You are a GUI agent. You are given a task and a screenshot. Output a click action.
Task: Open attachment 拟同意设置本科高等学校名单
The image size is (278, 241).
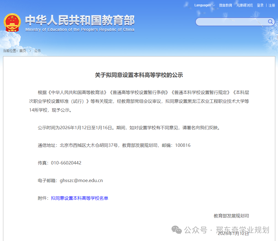(x=79, y=198)
